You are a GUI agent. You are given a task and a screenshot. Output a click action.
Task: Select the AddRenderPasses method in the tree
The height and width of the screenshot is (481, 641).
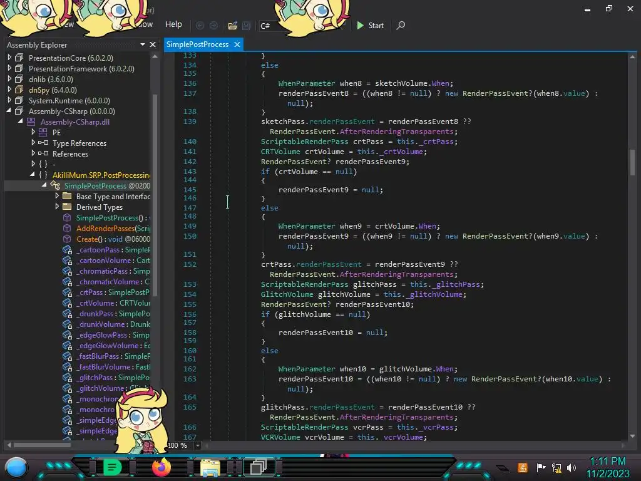pyautogui.click(x=113, y=228)
